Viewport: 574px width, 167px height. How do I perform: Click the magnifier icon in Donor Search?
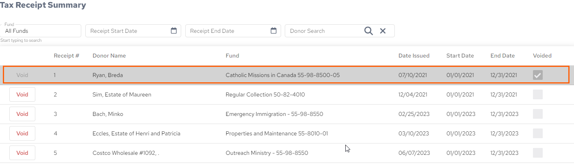point(368,31)
